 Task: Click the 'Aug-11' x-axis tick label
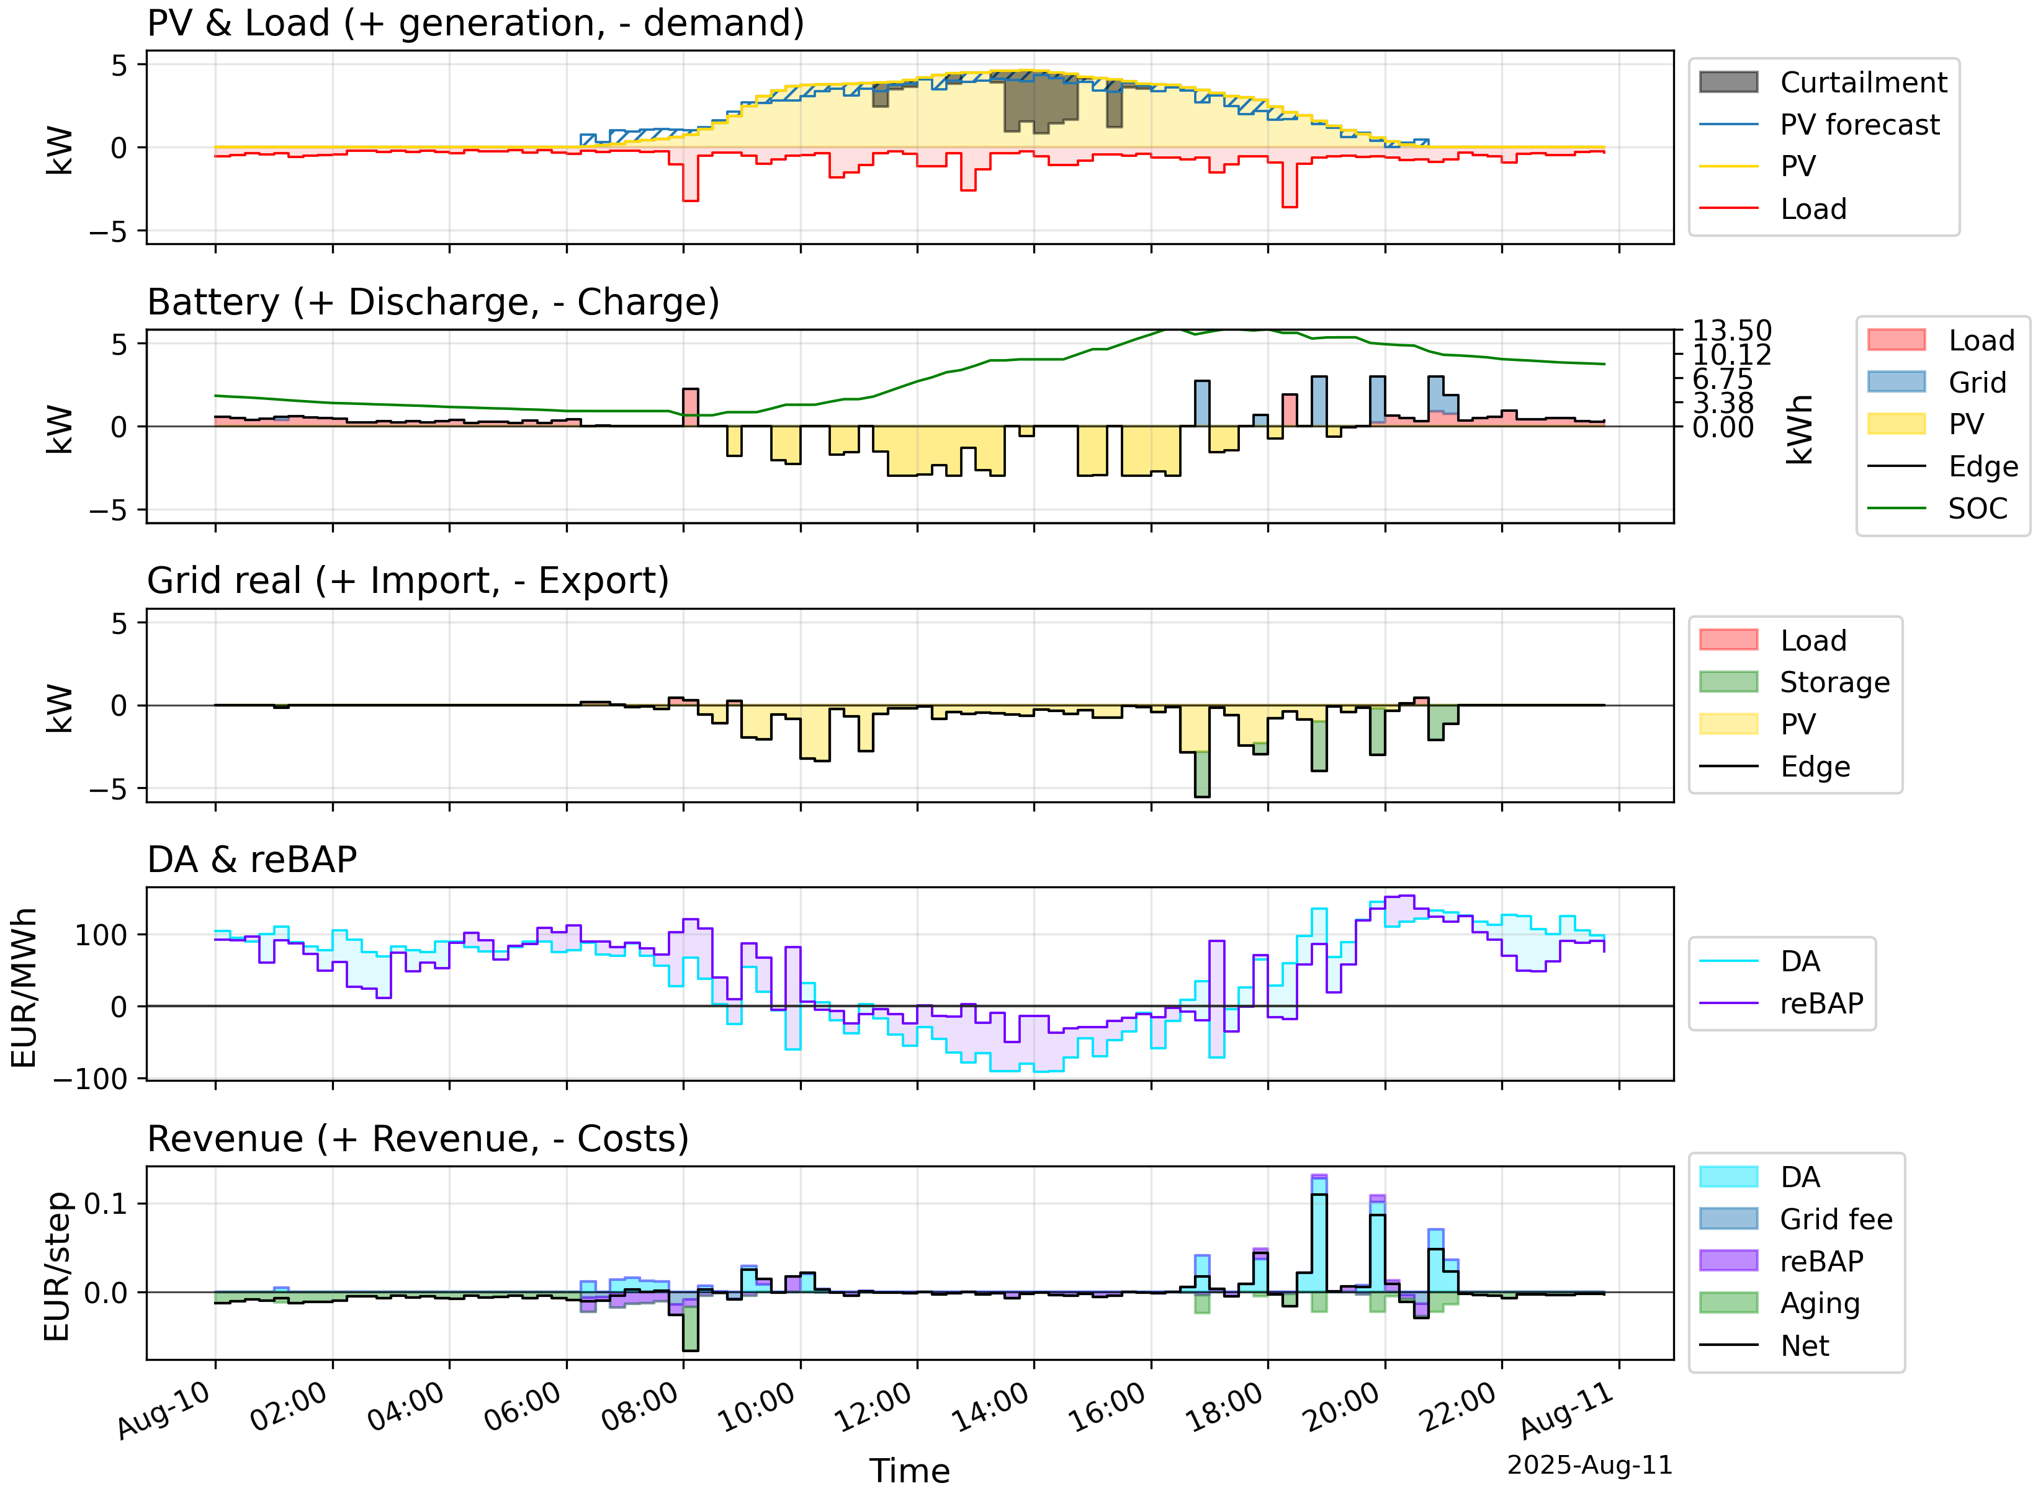click(1568, 1411)
